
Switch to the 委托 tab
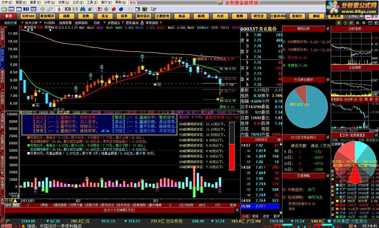coord(133,2)
